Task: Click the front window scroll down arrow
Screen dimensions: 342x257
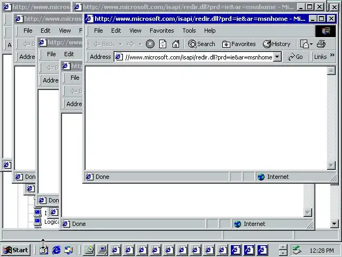Action: pos(331,165)
